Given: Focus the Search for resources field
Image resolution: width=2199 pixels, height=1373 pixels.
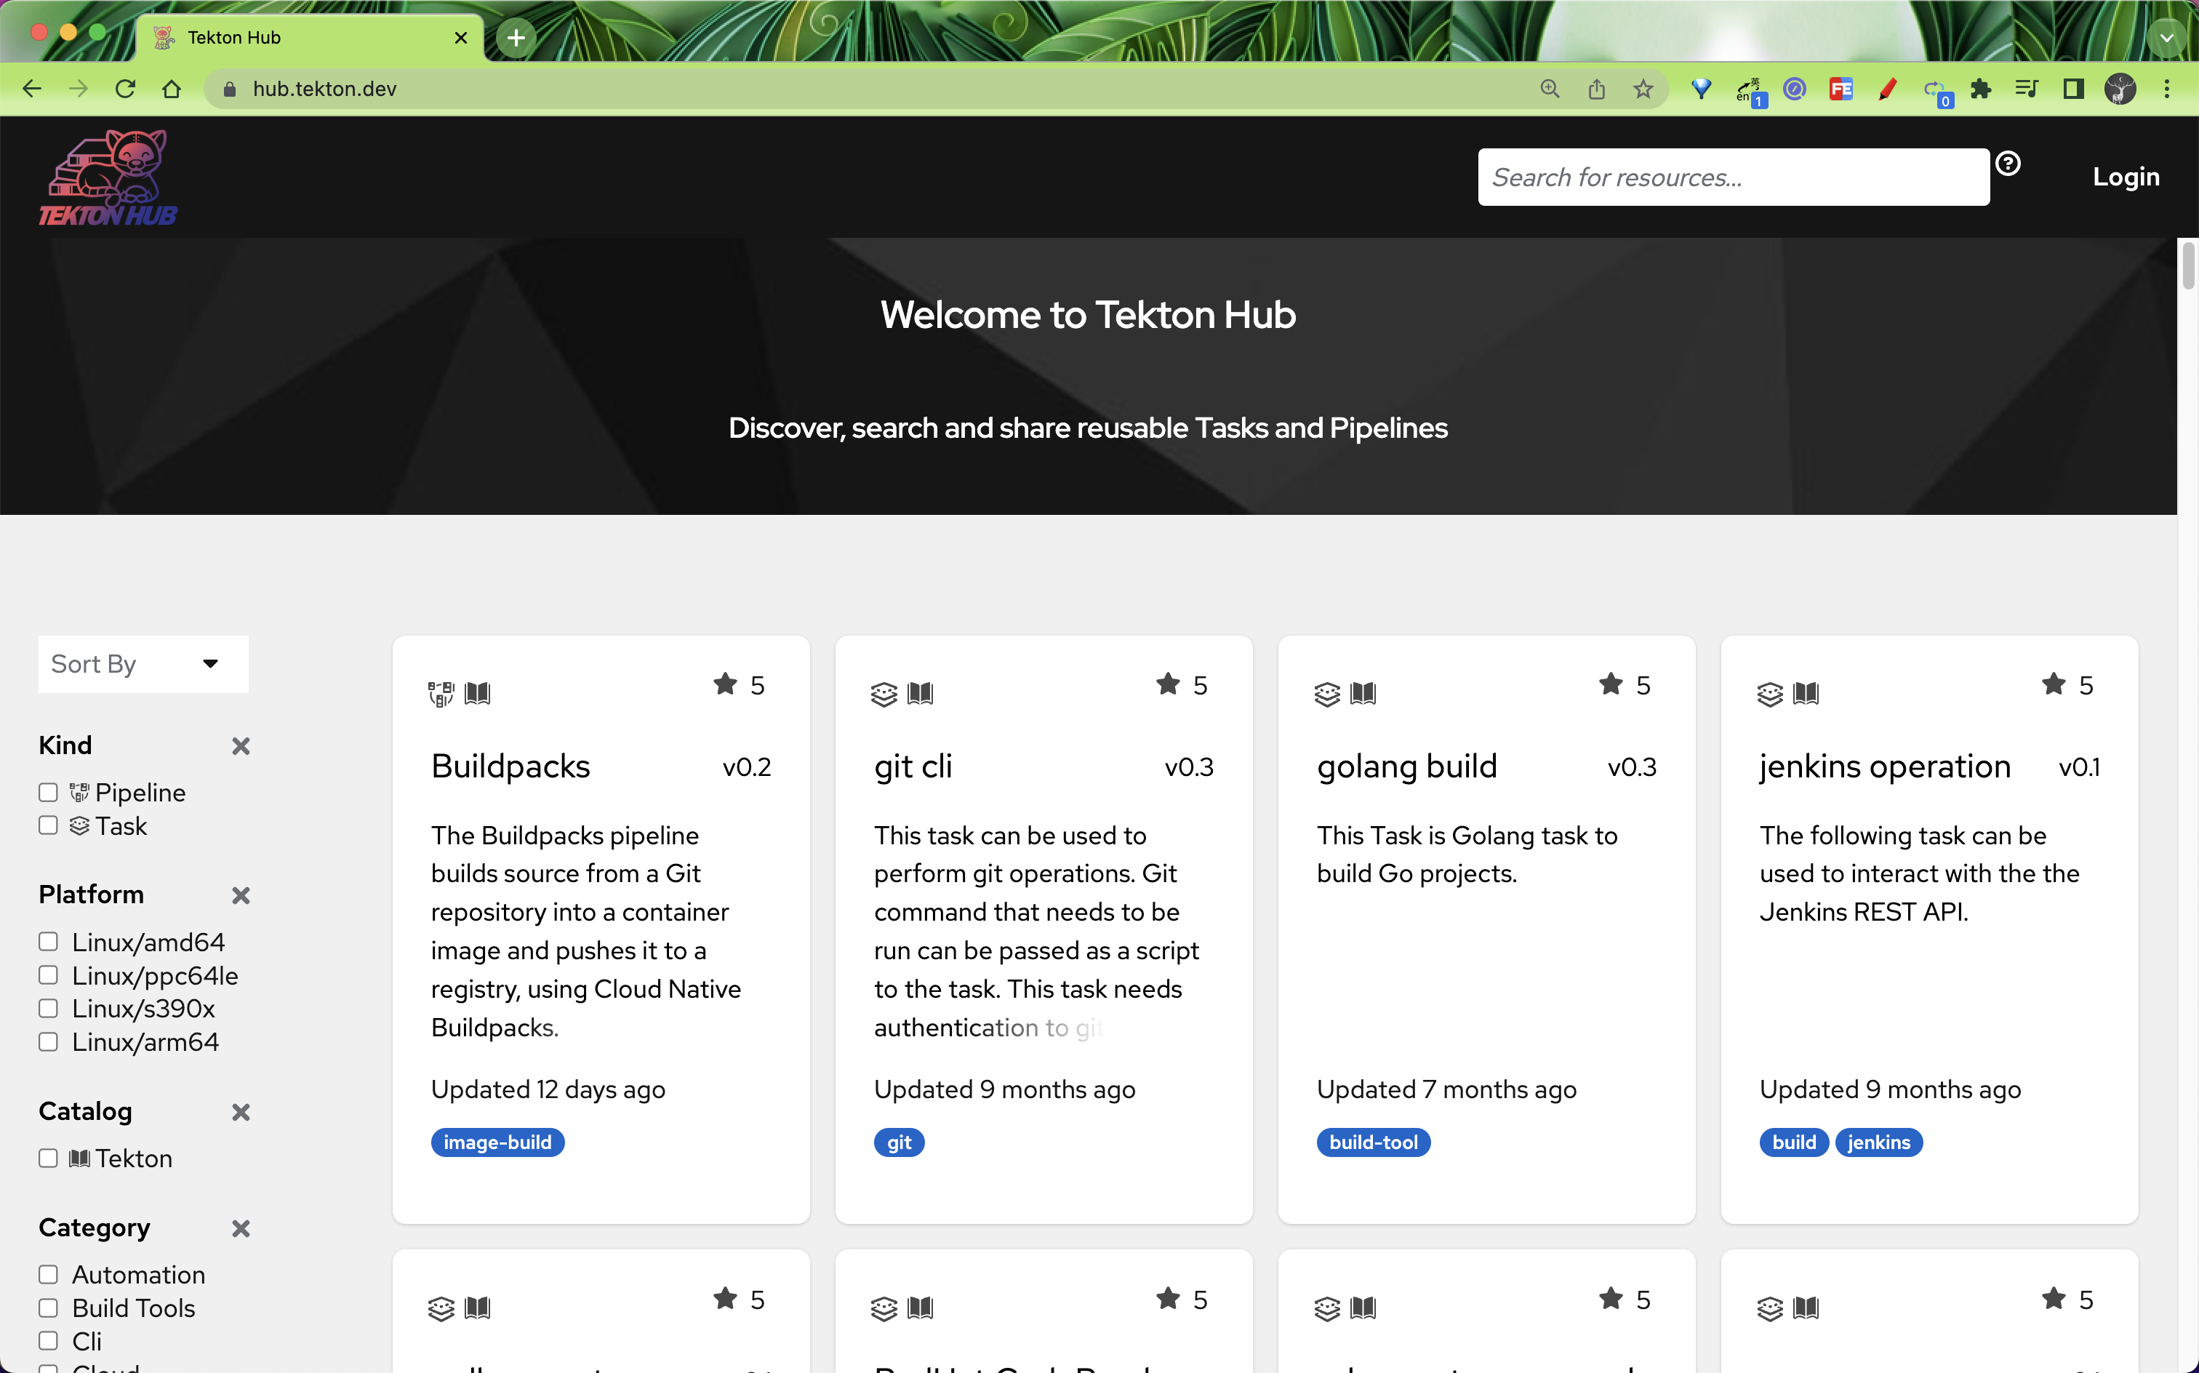Looking at the screenshot, I should pyautogui.click(x=1733, y=177).
